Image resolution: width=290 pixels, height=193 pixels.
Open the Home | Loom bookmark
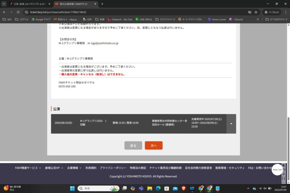(x=217, y=20)
